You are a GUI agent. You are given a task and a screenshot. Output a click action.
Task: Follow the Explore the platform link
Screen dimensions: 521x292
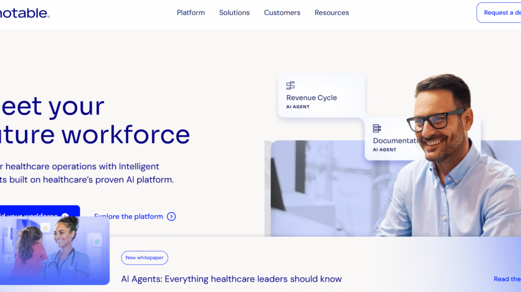(x=129, y=217)
